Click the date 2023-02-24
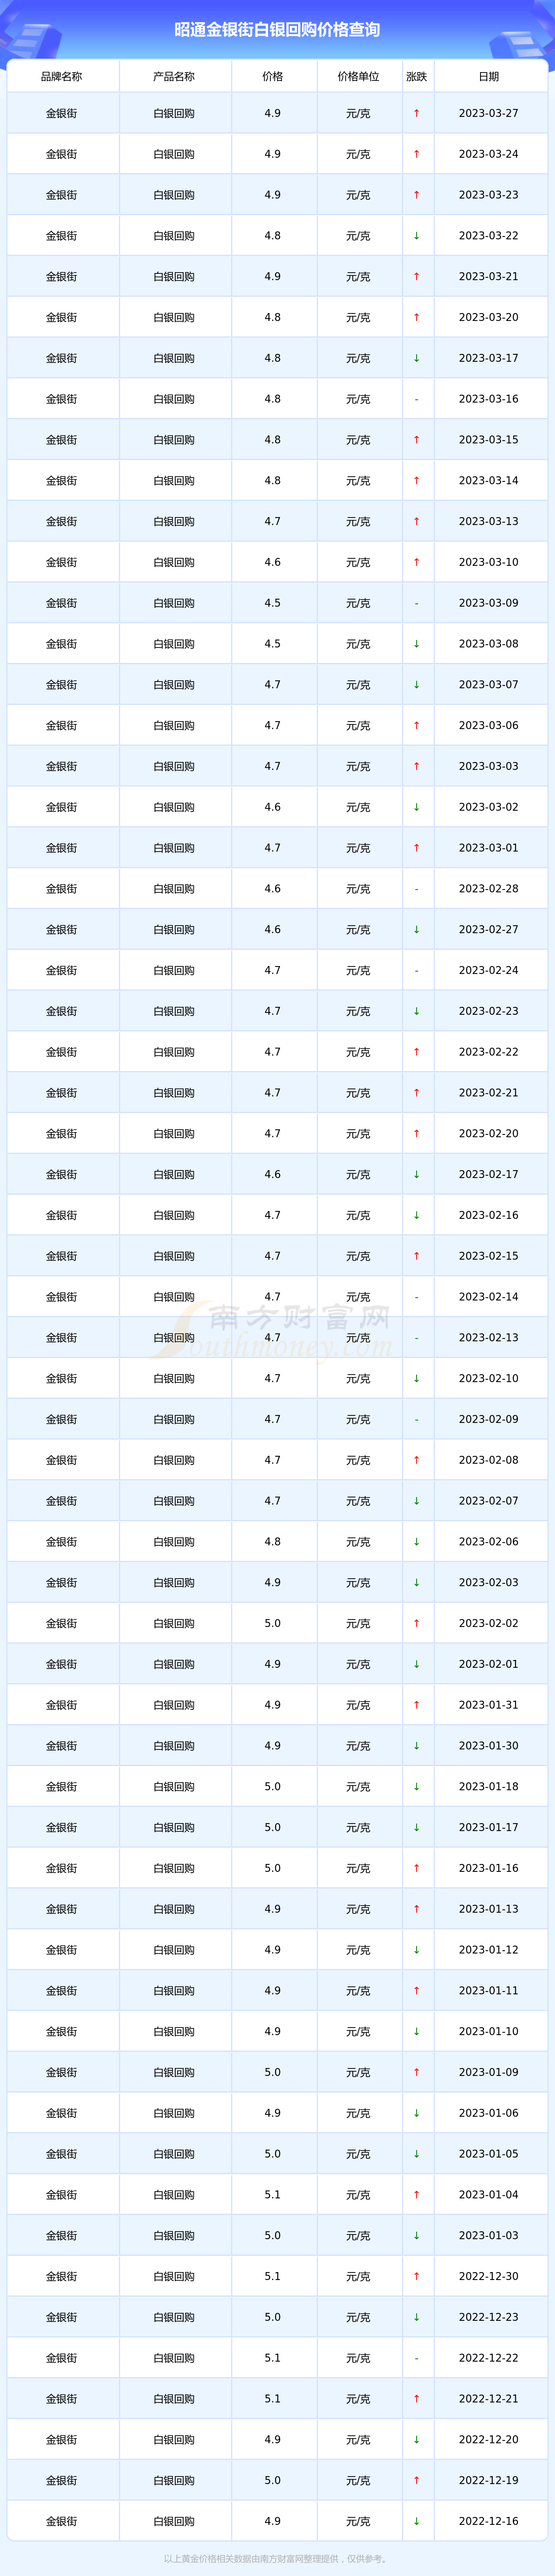555x2576 pixels. click(489, 971)
